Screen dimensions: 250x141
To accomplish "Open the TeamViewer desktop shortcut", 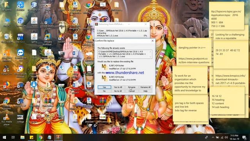I will click(x=20, y=56).
